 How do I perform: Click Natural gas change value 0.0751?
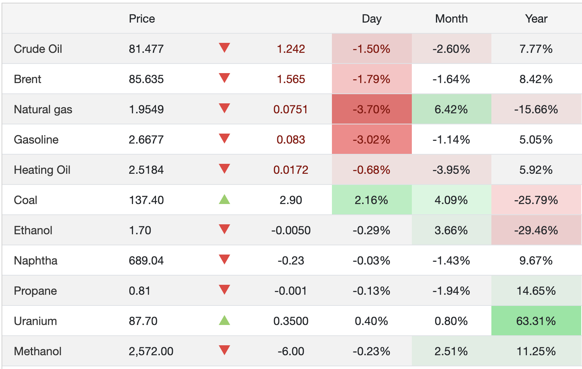click(x=291, y=109)
